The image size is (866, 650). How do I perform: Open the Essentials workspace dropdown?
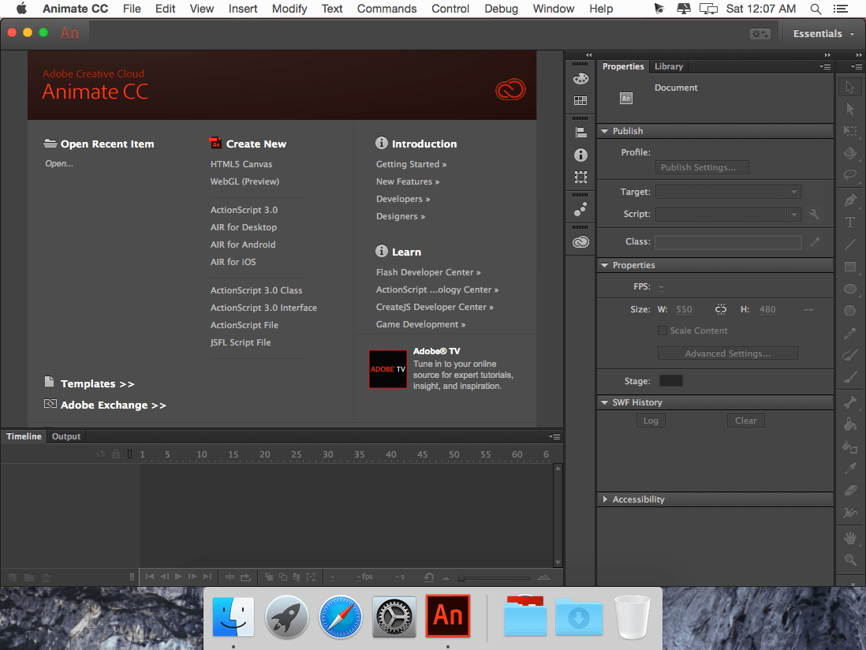823,34
